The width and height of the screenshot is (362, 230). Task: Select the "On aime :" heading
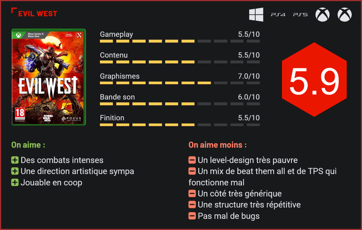pyautogui.click(x=28, y=145)
